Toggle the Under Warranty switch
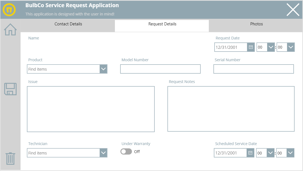This screenshot has height=171, width=303. pos(126,151)
